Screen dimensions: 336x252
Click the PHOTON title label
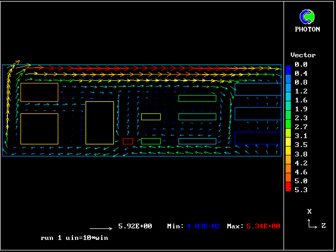pyautogui.click(x=307, y=29)
